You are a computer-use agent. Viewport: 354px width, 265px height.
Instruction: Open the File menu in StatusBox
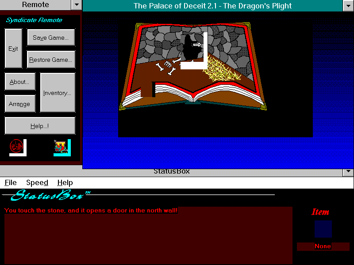[x=11, y=182]
